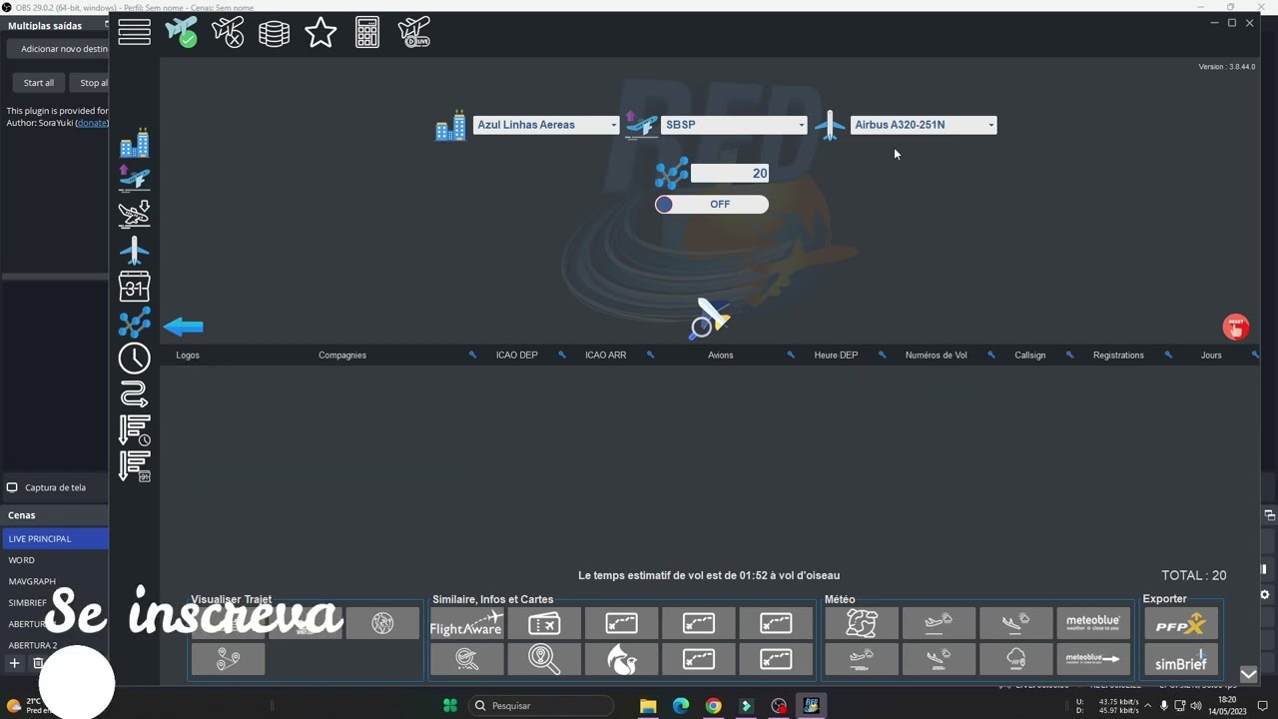Click the Jours column header

tap(1211, 355)
